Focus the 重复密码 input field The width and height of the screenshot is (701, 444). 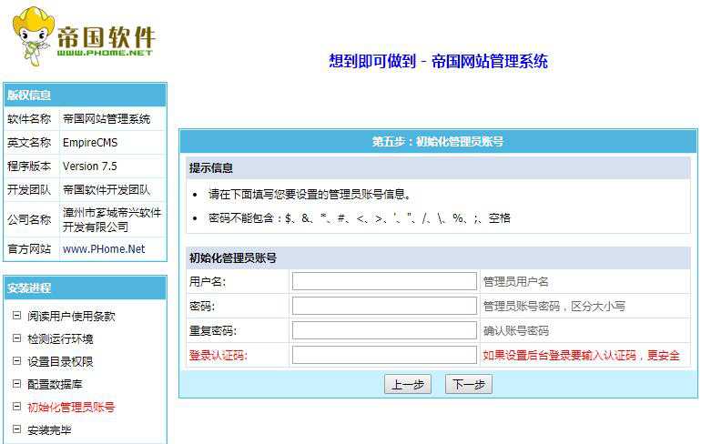[384, 330]
